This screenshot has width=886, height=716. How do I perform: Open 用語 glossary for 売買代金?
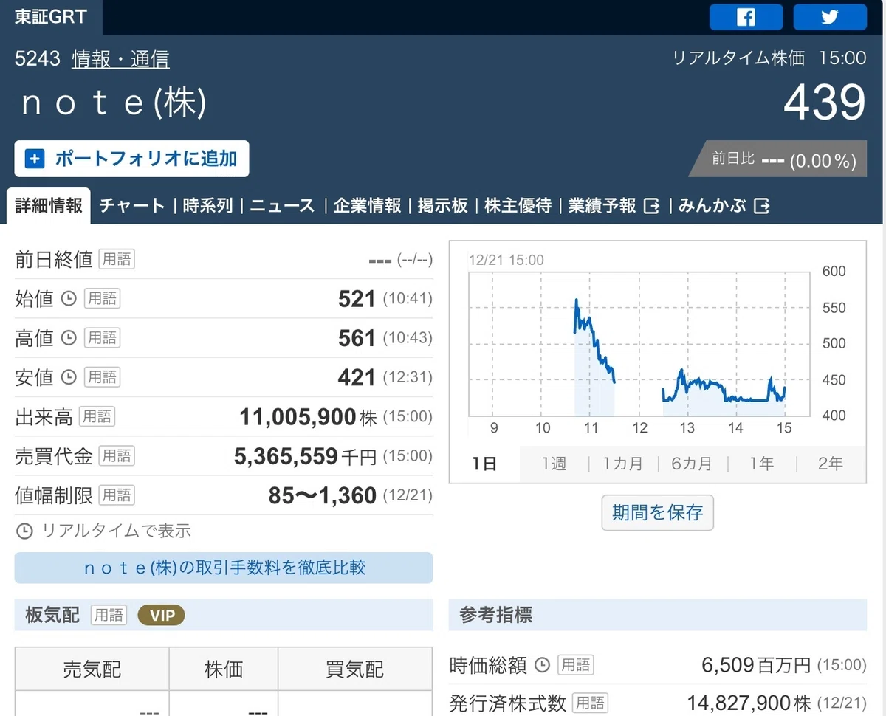click(x=117, y=455)
